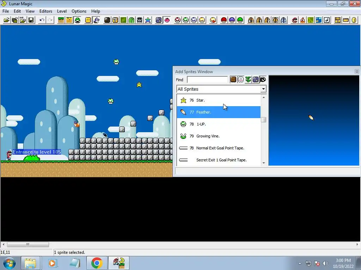This screenshot has height=270, width=361.
Task: Open Windows Explorer from the taskbar
Action: tap(31, 263)
